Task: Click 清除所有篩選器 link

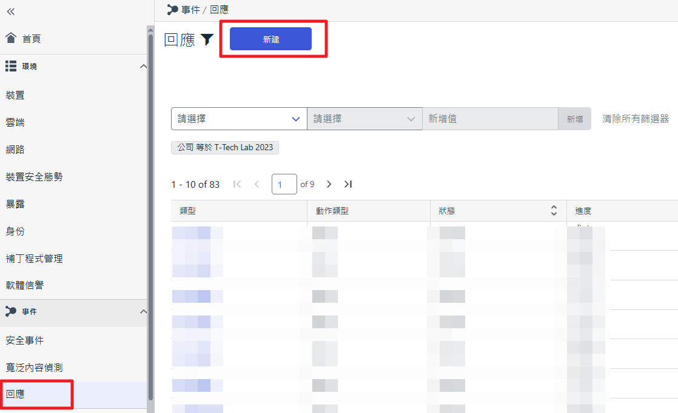Action: click(636, 119)
